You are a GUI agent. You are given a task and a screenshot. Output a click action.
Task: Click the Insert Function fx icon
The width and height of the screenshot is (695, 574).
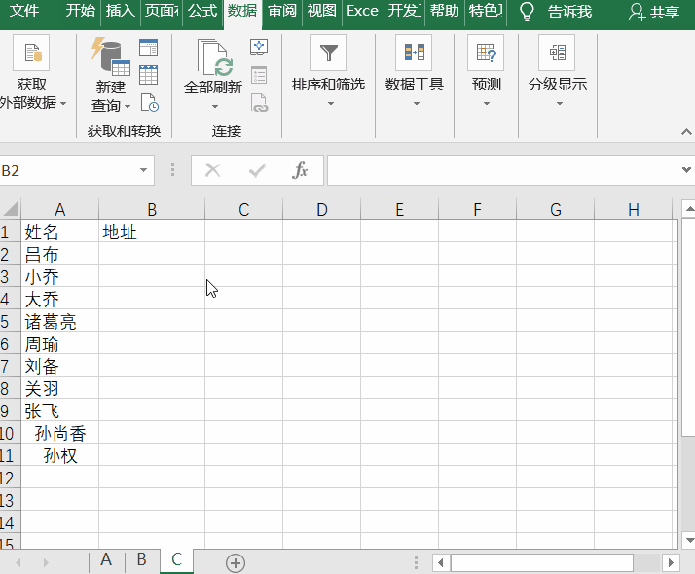[x=300, y=170]
